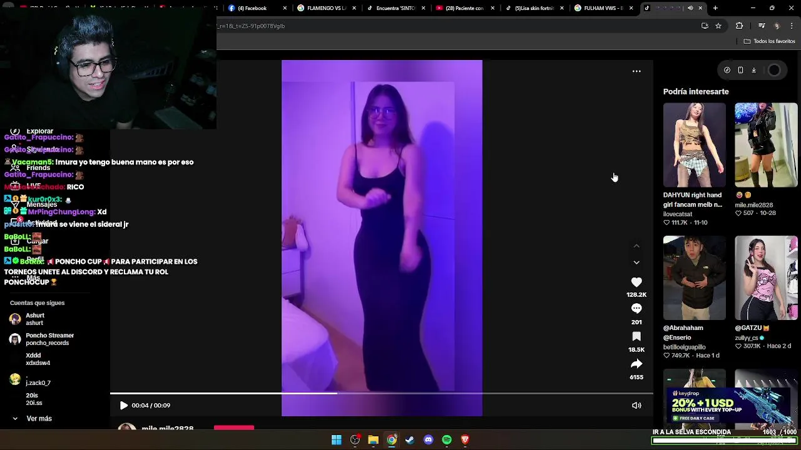Image resolution: width=801 pixels, height=450 pixels.
Task: Click the phone app icon in header
Action: (x=740, y=70)
